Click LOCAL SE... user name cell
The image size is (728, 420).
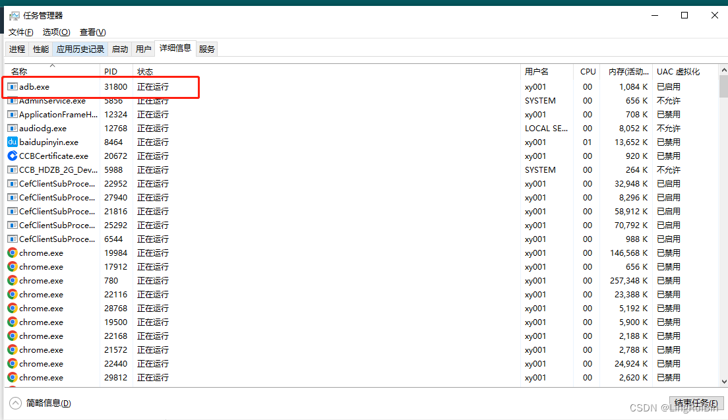(x=546, y=128)
